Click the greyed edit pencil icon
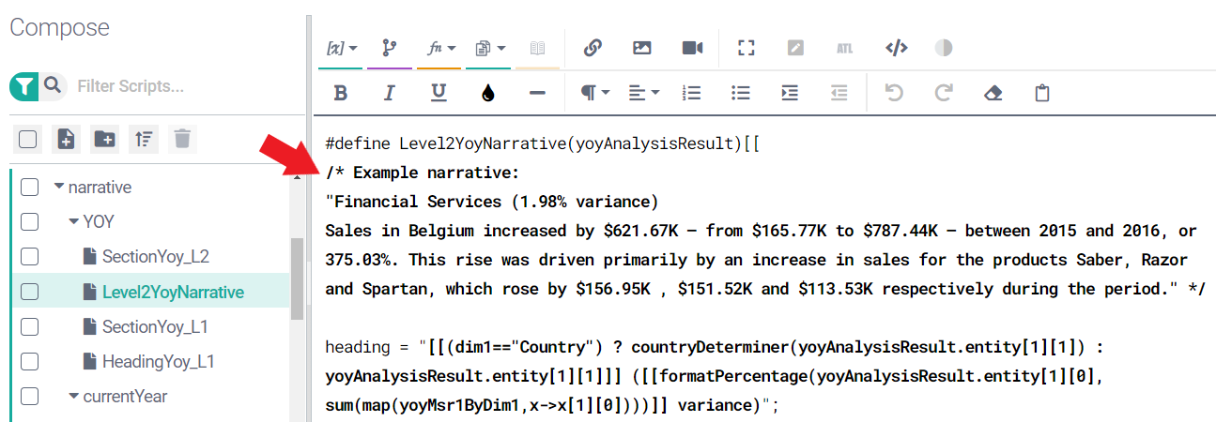The image size is (1216, 422). (795, 48)
